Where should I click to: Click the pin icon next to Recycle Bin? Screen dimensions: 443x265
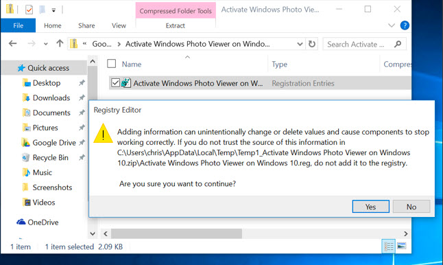82,157
